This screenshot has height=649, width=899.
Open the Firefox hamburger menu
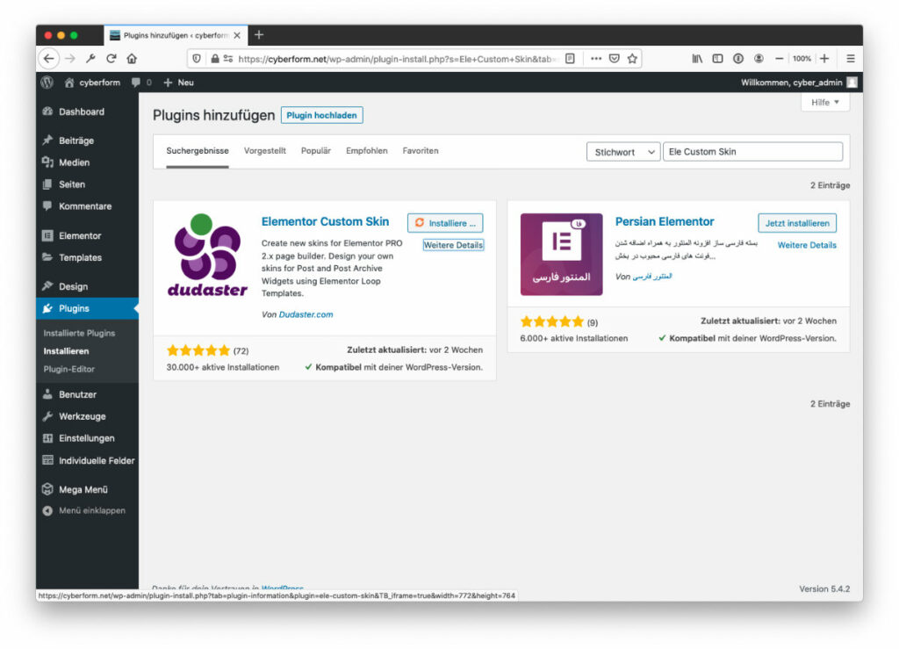pos(851,59)
